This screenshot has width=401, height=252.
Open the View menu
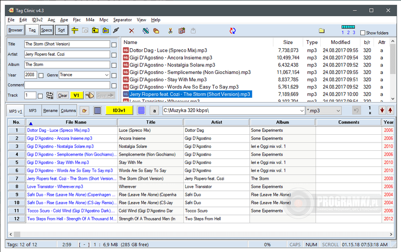pos(141,20)
